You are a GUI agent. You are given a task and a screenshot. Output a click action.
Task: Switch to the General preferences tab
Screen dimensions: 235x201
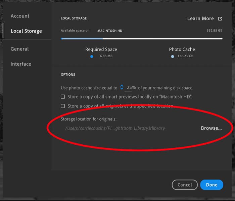[x=19, y=49]
